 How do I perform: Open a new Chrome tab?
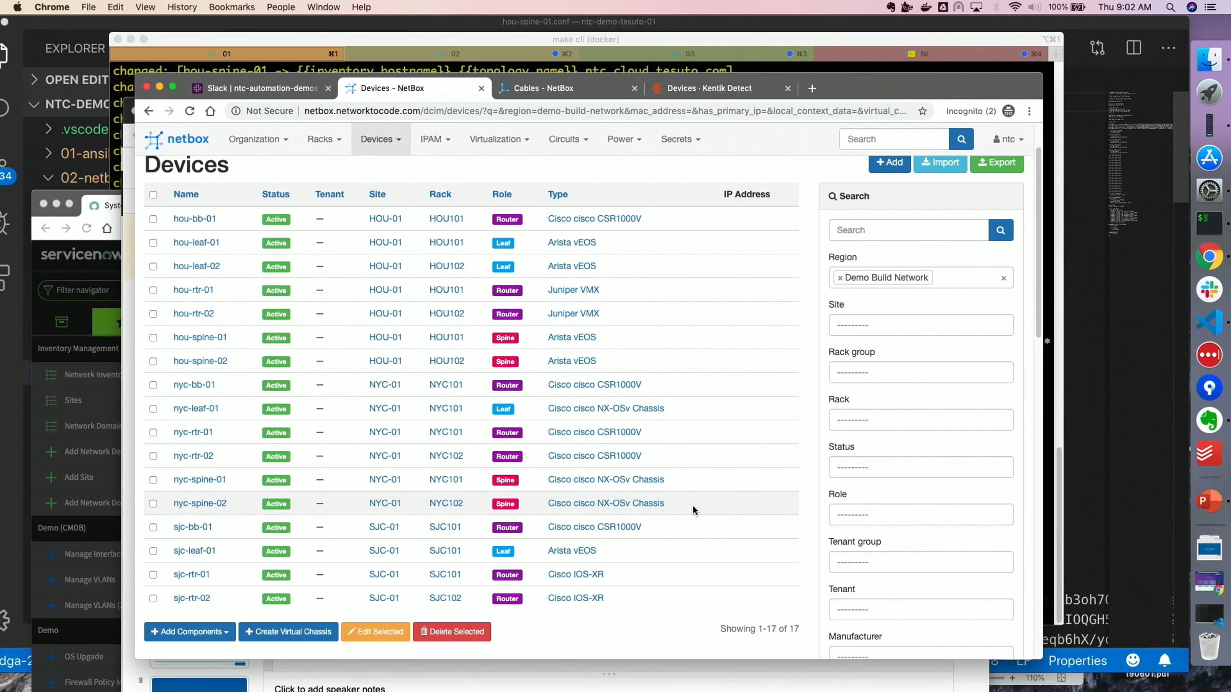[x=812, y=88]
